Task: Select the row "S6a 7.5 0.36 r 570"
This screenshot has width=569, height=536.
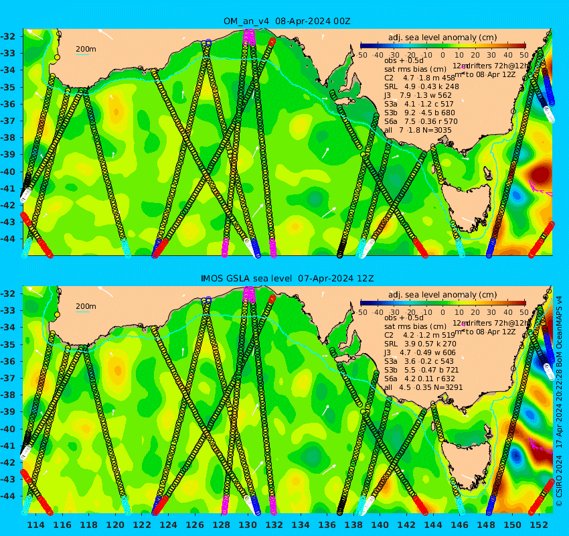Action: [421, 121]
